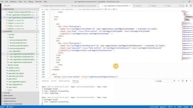Open the View menu
The image size is (193, 108).
tap(20, 1)
